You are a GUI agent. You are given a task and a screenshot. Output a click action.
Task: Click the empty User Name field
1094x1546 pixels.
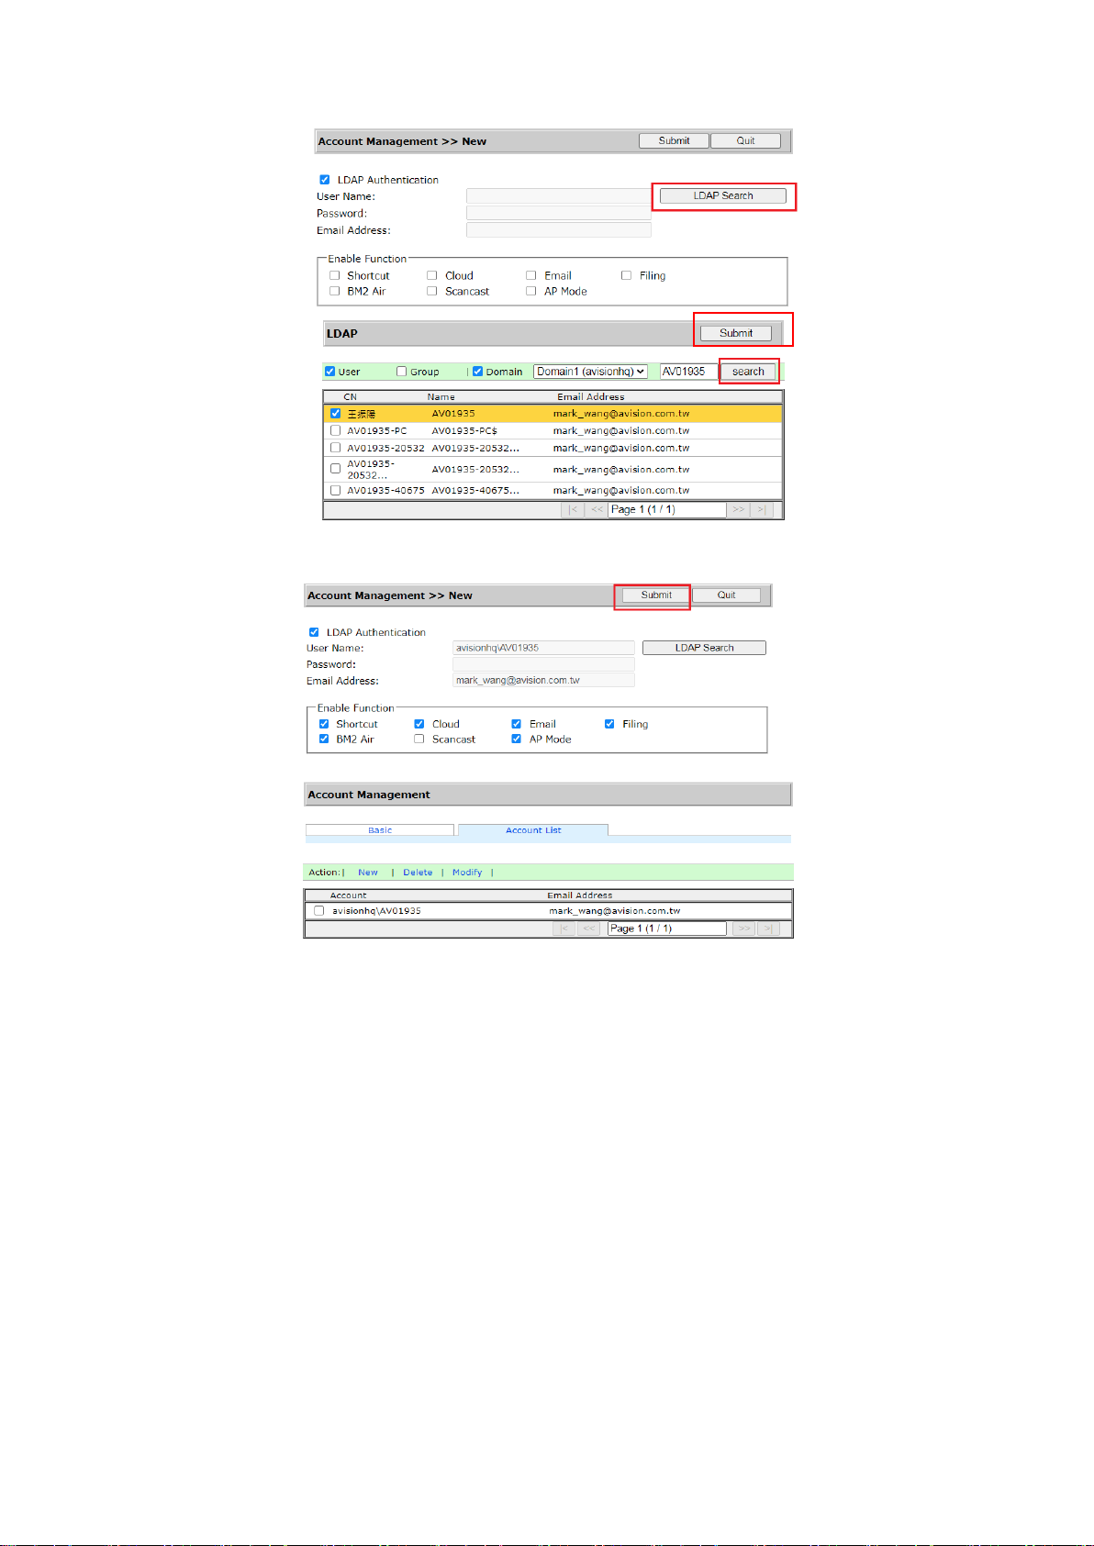559,195
